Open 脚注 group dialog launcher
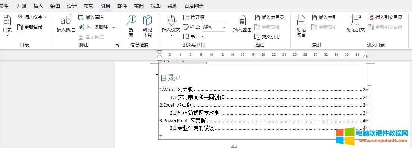 [117, 46]
